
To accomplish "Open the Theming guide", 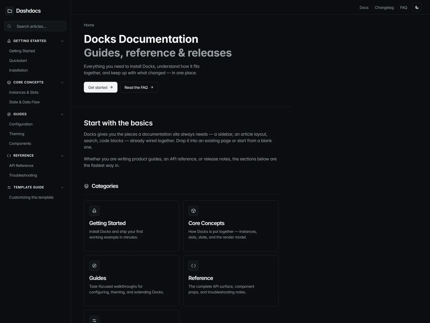I will [x=17, y=134].
